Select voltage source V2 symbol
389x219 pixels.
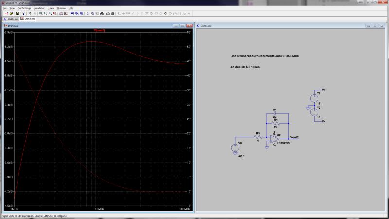pyautogui.click(x=314, y=112)
